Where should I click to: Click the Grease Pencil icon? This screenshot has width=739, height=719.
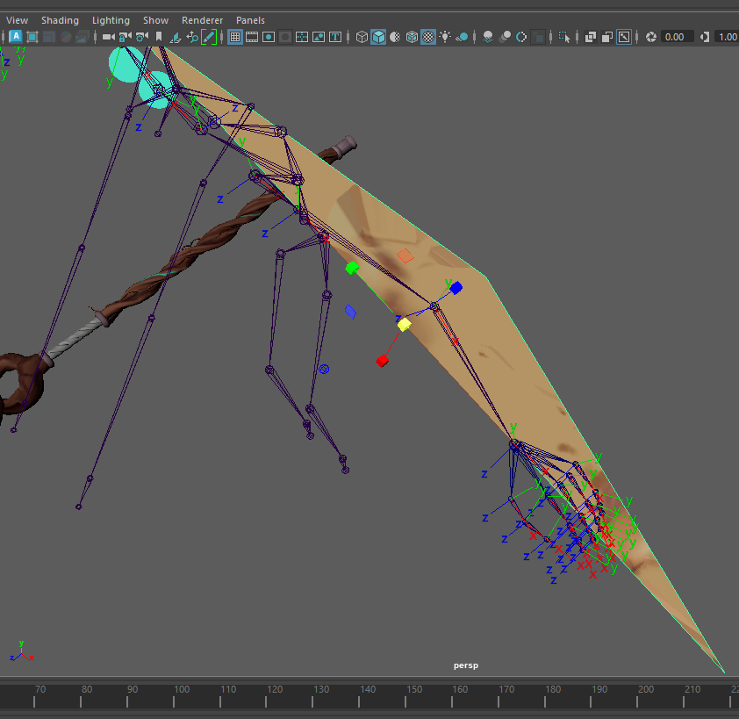pyautogui.click(x=209, y=37)
